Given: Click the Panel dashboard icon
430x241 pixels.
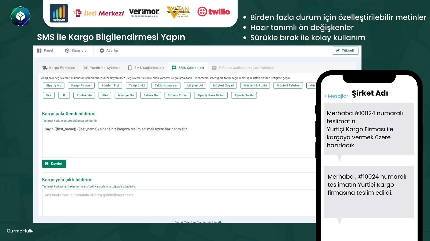Looking at the screenshot, I should (40, 51).
